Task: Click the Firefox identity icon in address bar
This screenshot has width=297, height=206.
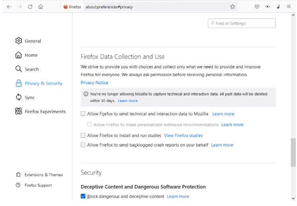Action: click(66, 7)
